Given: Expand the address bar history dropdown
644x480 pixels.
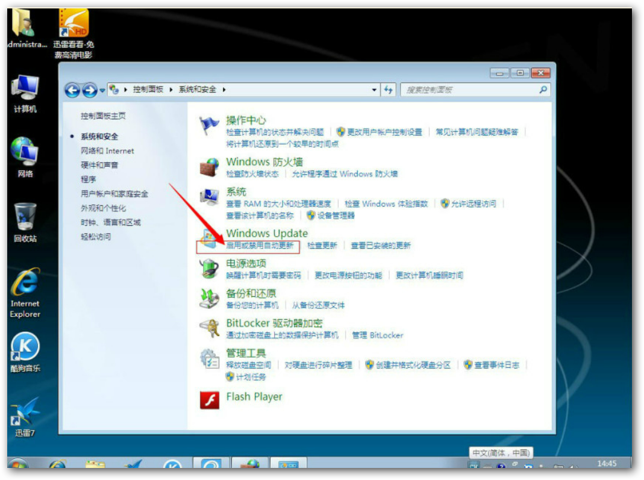Looking at the screenshot, I should pyautogui.click(x=374, y=90).
